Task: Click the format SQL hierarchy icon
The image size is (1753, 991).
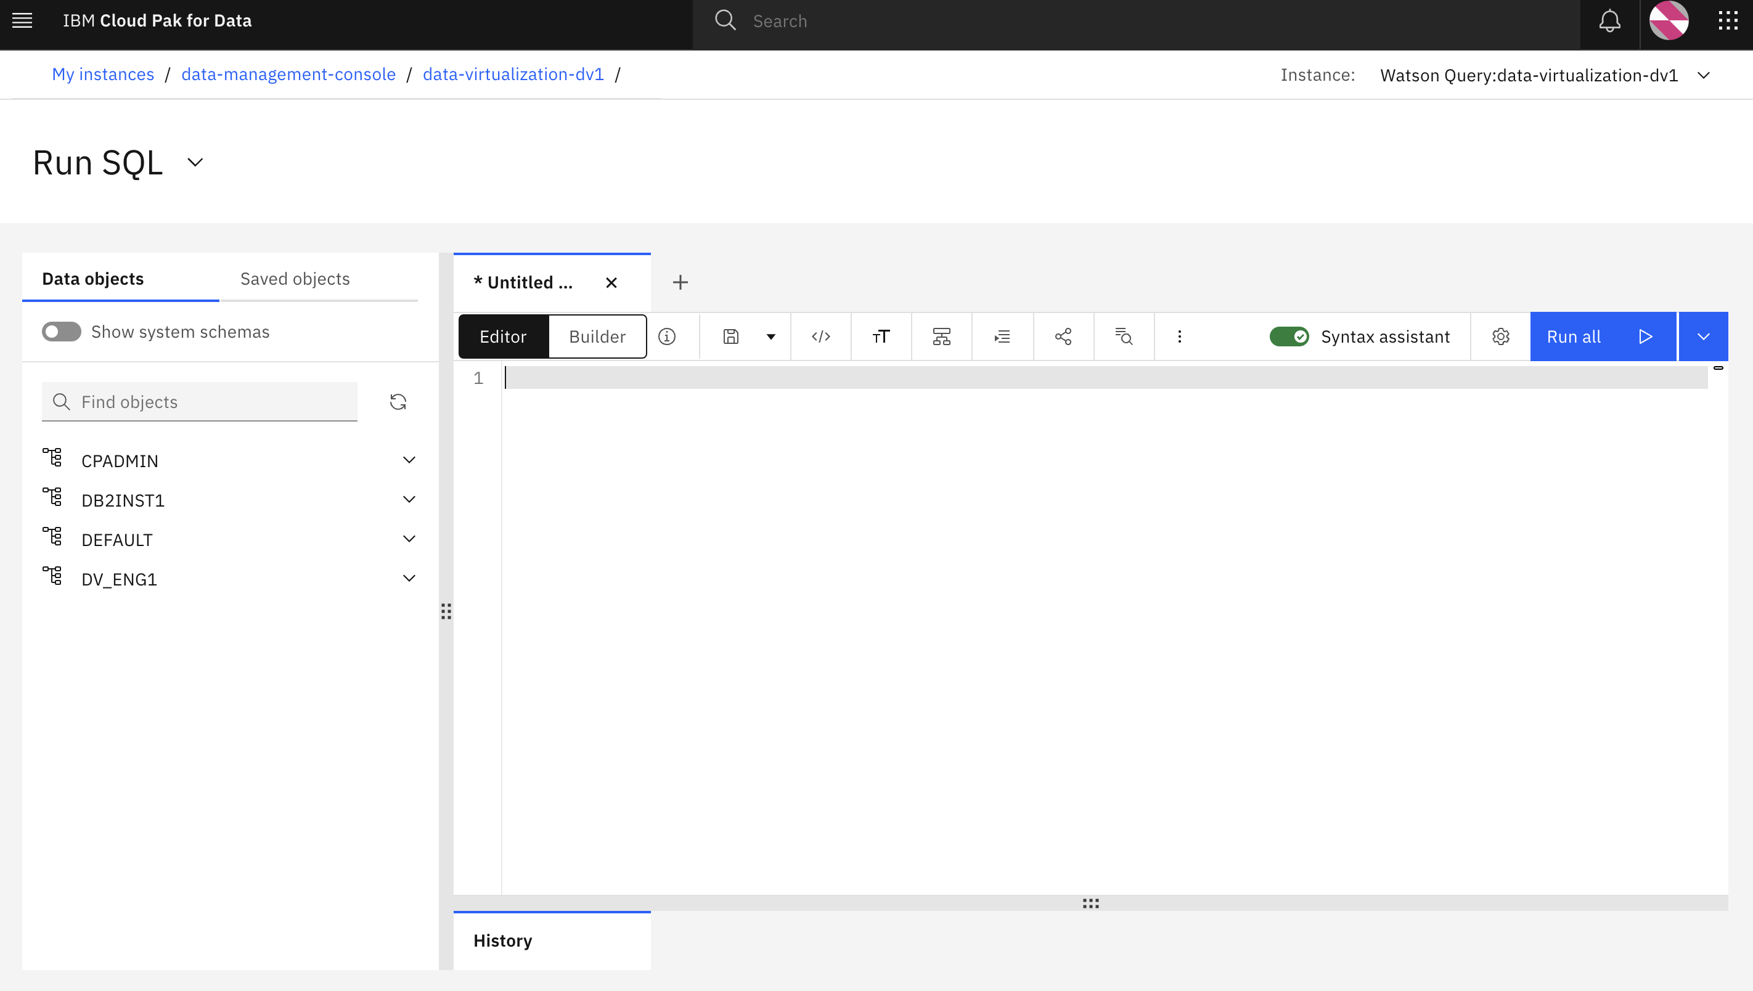Action: point(942,336)
